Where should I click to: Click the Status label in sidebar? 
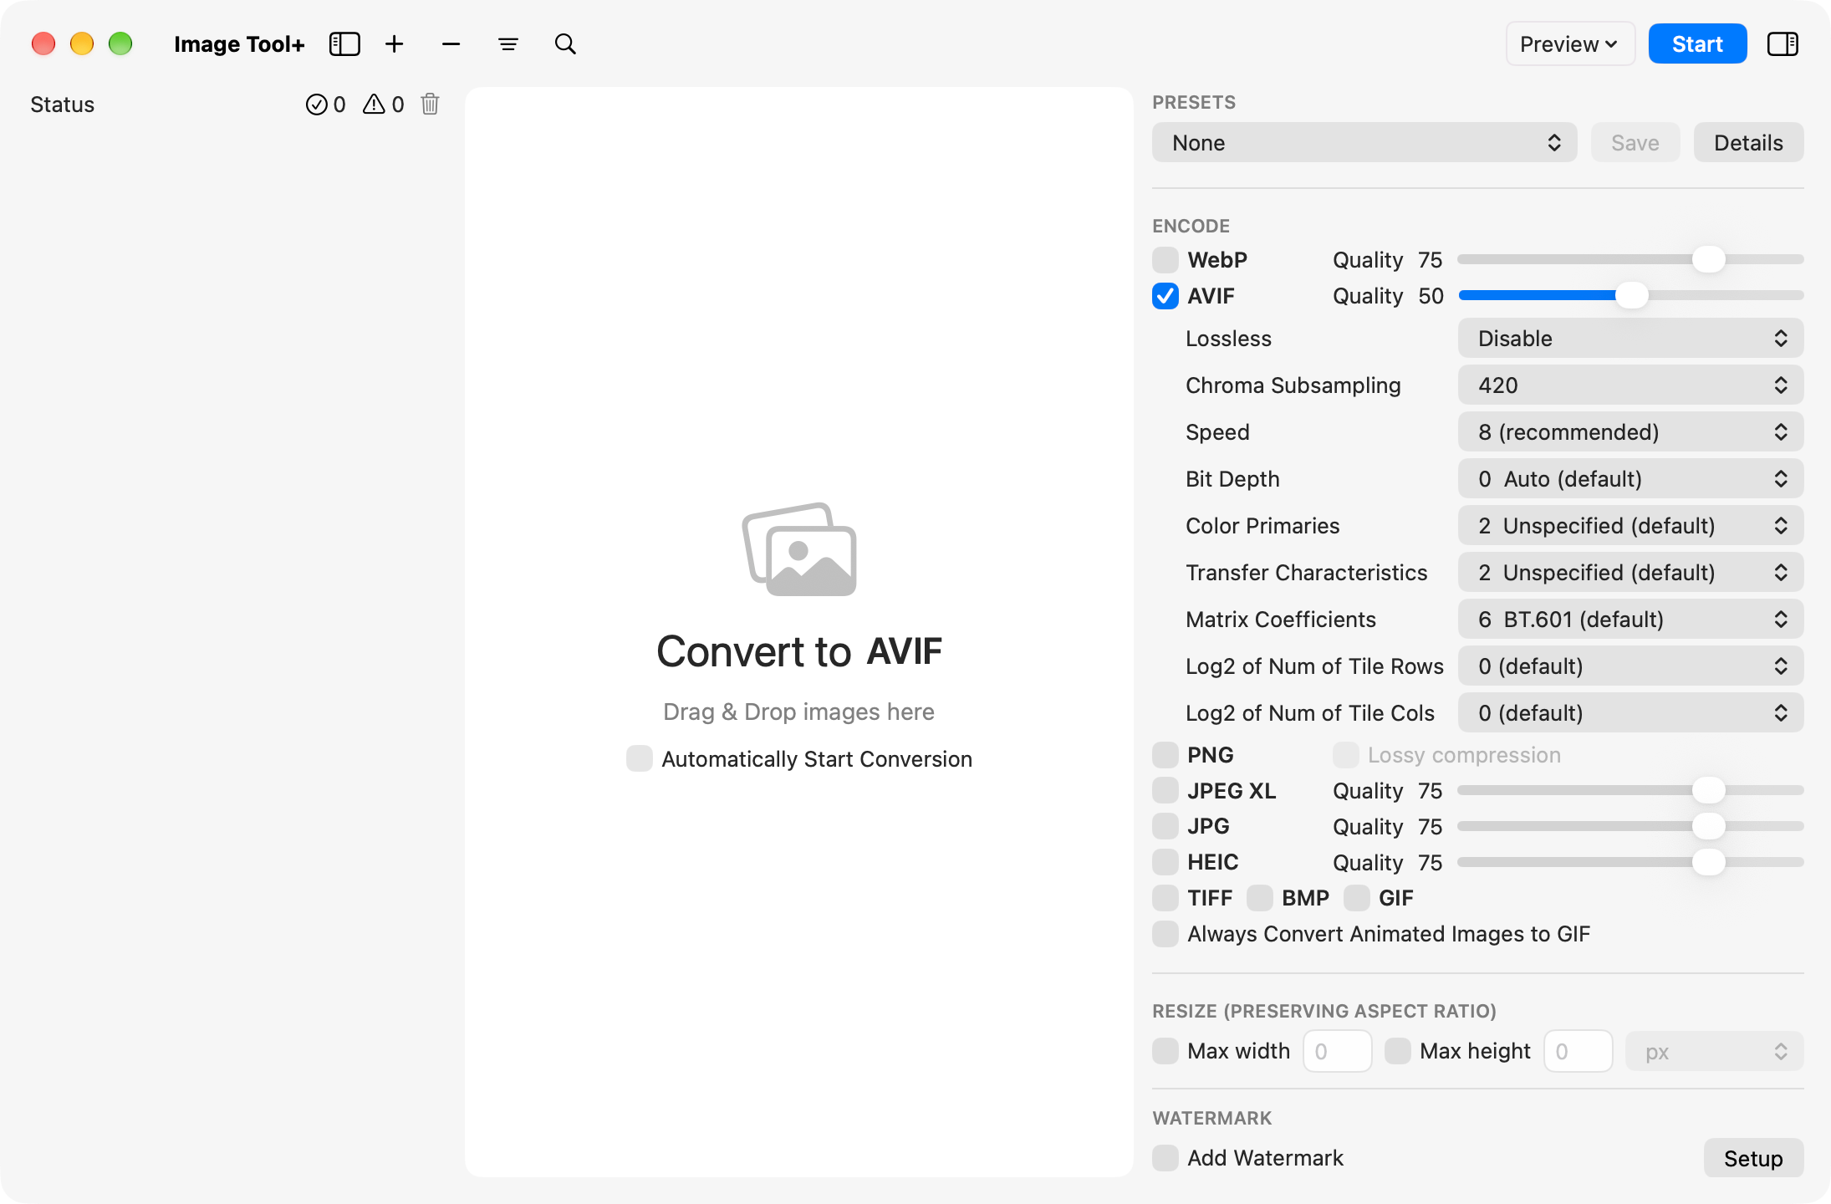[x=63, y=105]
